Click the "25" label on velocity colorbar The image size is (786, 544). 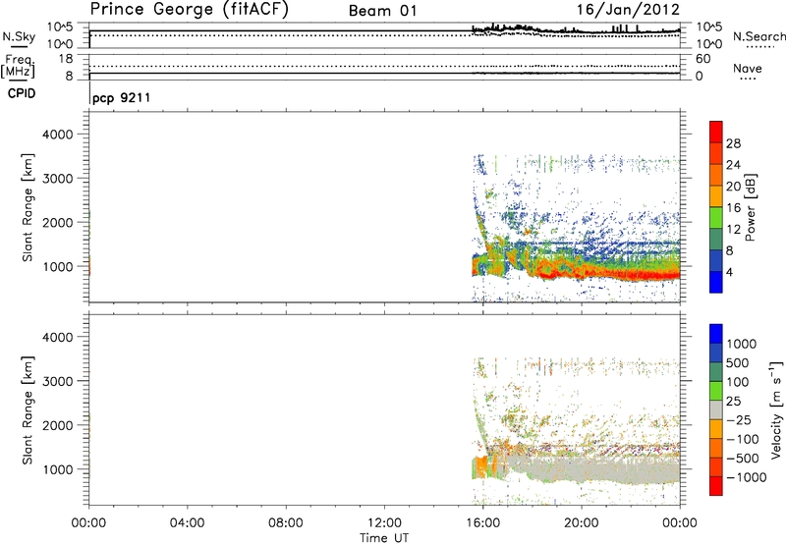pyautogui.click(x=734, y=402)
